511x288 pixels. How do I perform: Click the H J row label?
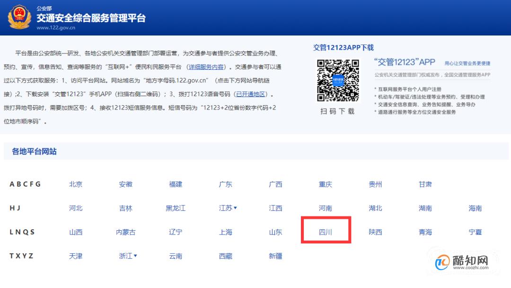(x=15, y=208)
